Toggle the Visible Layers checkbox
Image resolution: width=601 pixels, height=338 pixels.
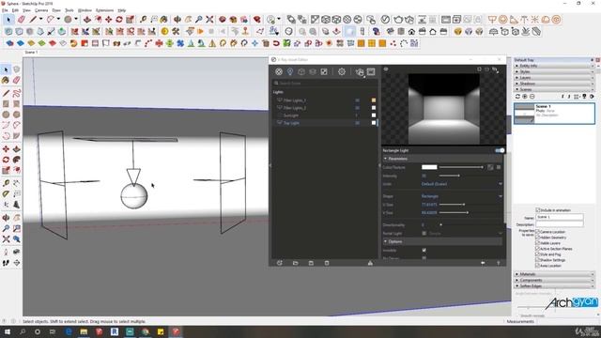[537, 243]
